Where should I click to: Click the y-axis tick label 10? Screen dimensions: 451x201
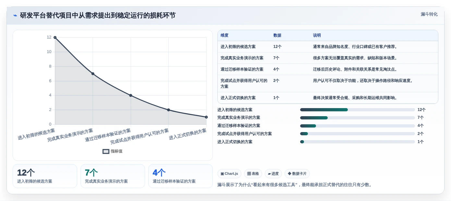[49, 52]
